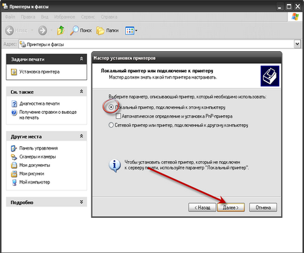The width and height of the screenshot is (304, 253).
Task: Open the Справка menu
Action: 109,17
